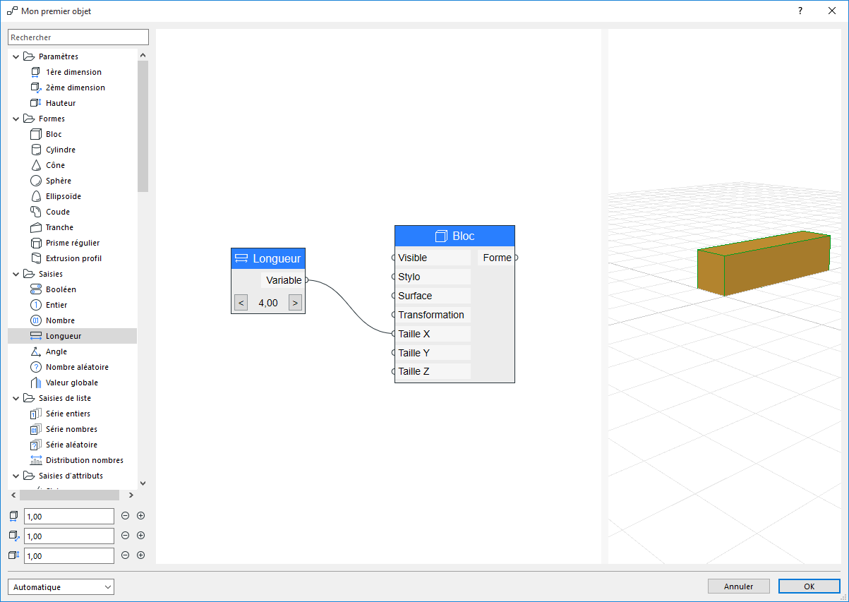The width and height of the screenshot is (849, 602).
Task: Choose the Angle input icon
Action: click(36, 351)
